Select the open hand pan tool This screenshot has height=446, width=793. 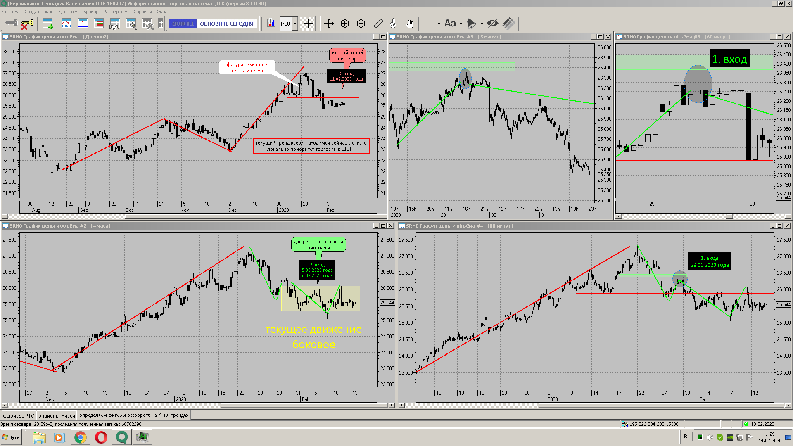(x=409, y=24)
